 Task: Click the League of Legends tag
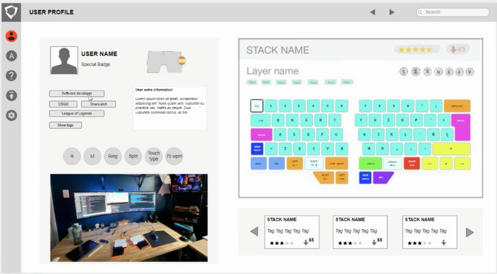pos(77,113)
